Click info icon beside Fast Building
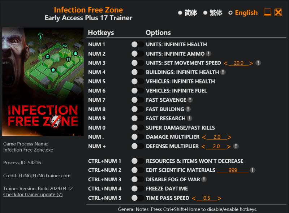Image resolution: width=289 pixels, height=213 pixels. tap(188, 109)
